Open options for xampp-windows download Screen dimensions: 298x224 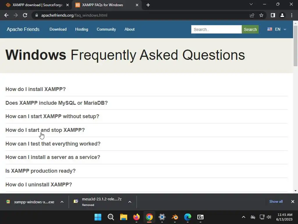[62, 202]
